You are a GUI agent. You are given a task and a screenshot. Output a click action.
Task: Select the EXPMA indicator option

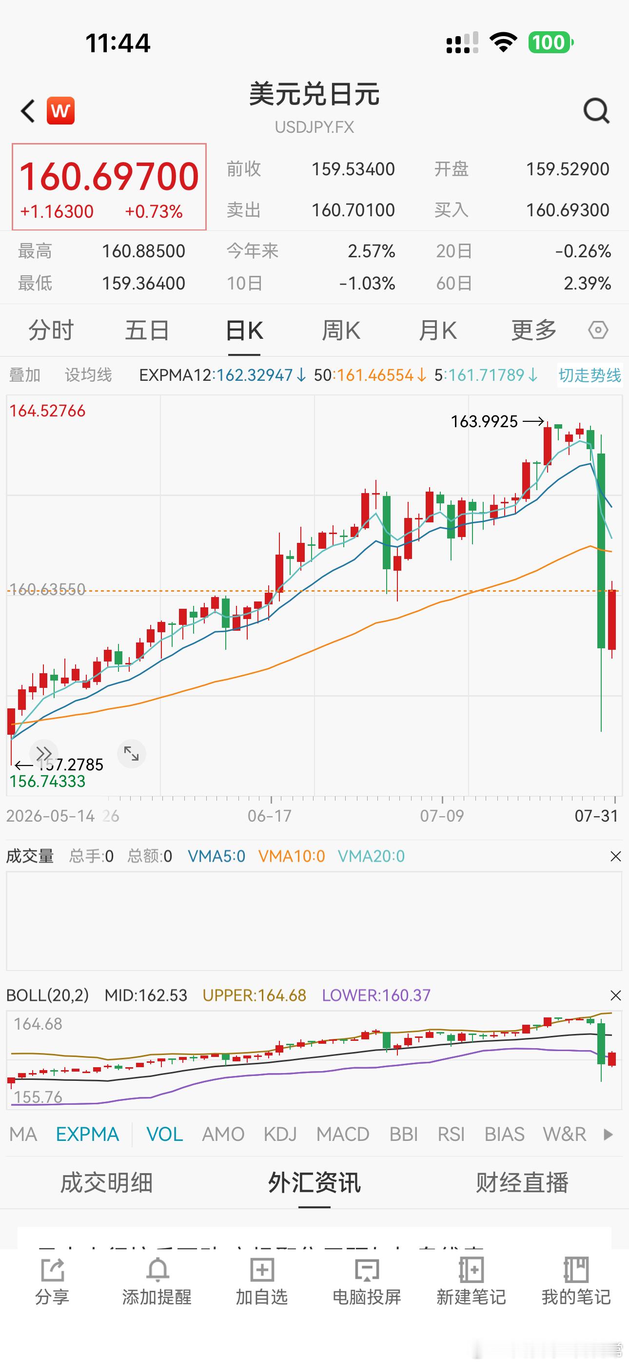87,1134
